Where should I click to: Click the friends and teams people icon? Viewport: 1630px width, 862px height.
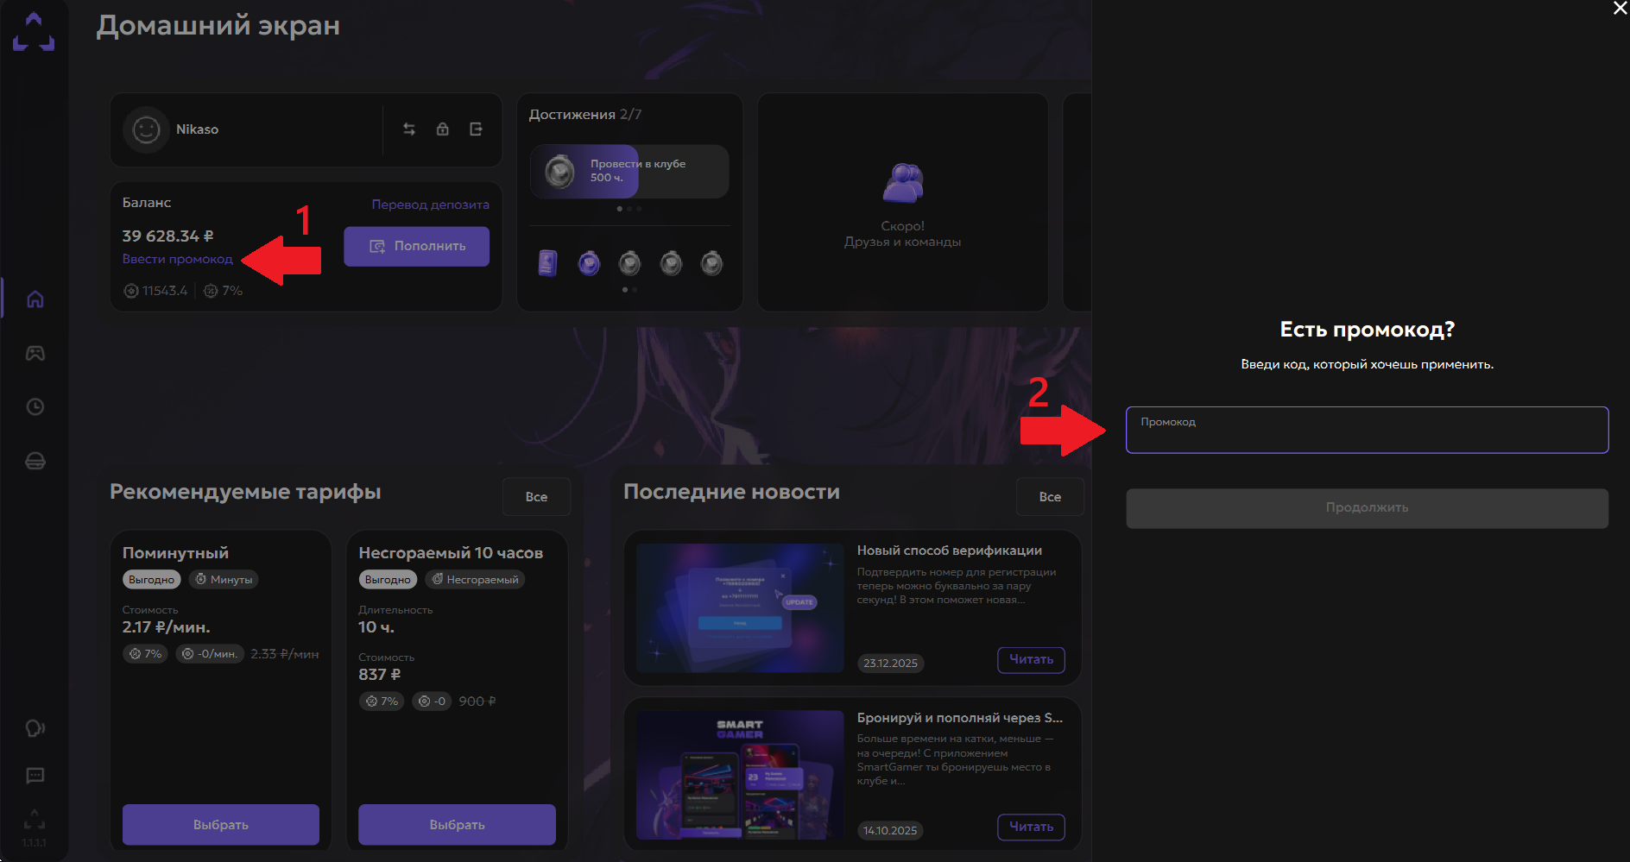click(x=903, y=183)
